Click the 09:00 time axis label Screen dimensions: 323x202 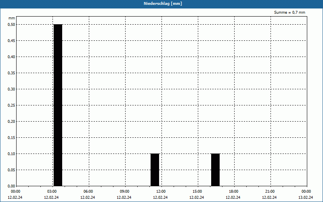(x=126, y=191)
